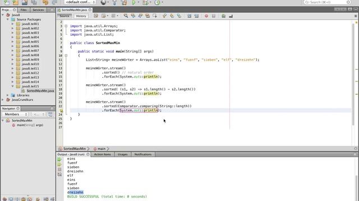Click the Shift Line Right icon
The image size is (359, 201).
(x=196, y=16)
